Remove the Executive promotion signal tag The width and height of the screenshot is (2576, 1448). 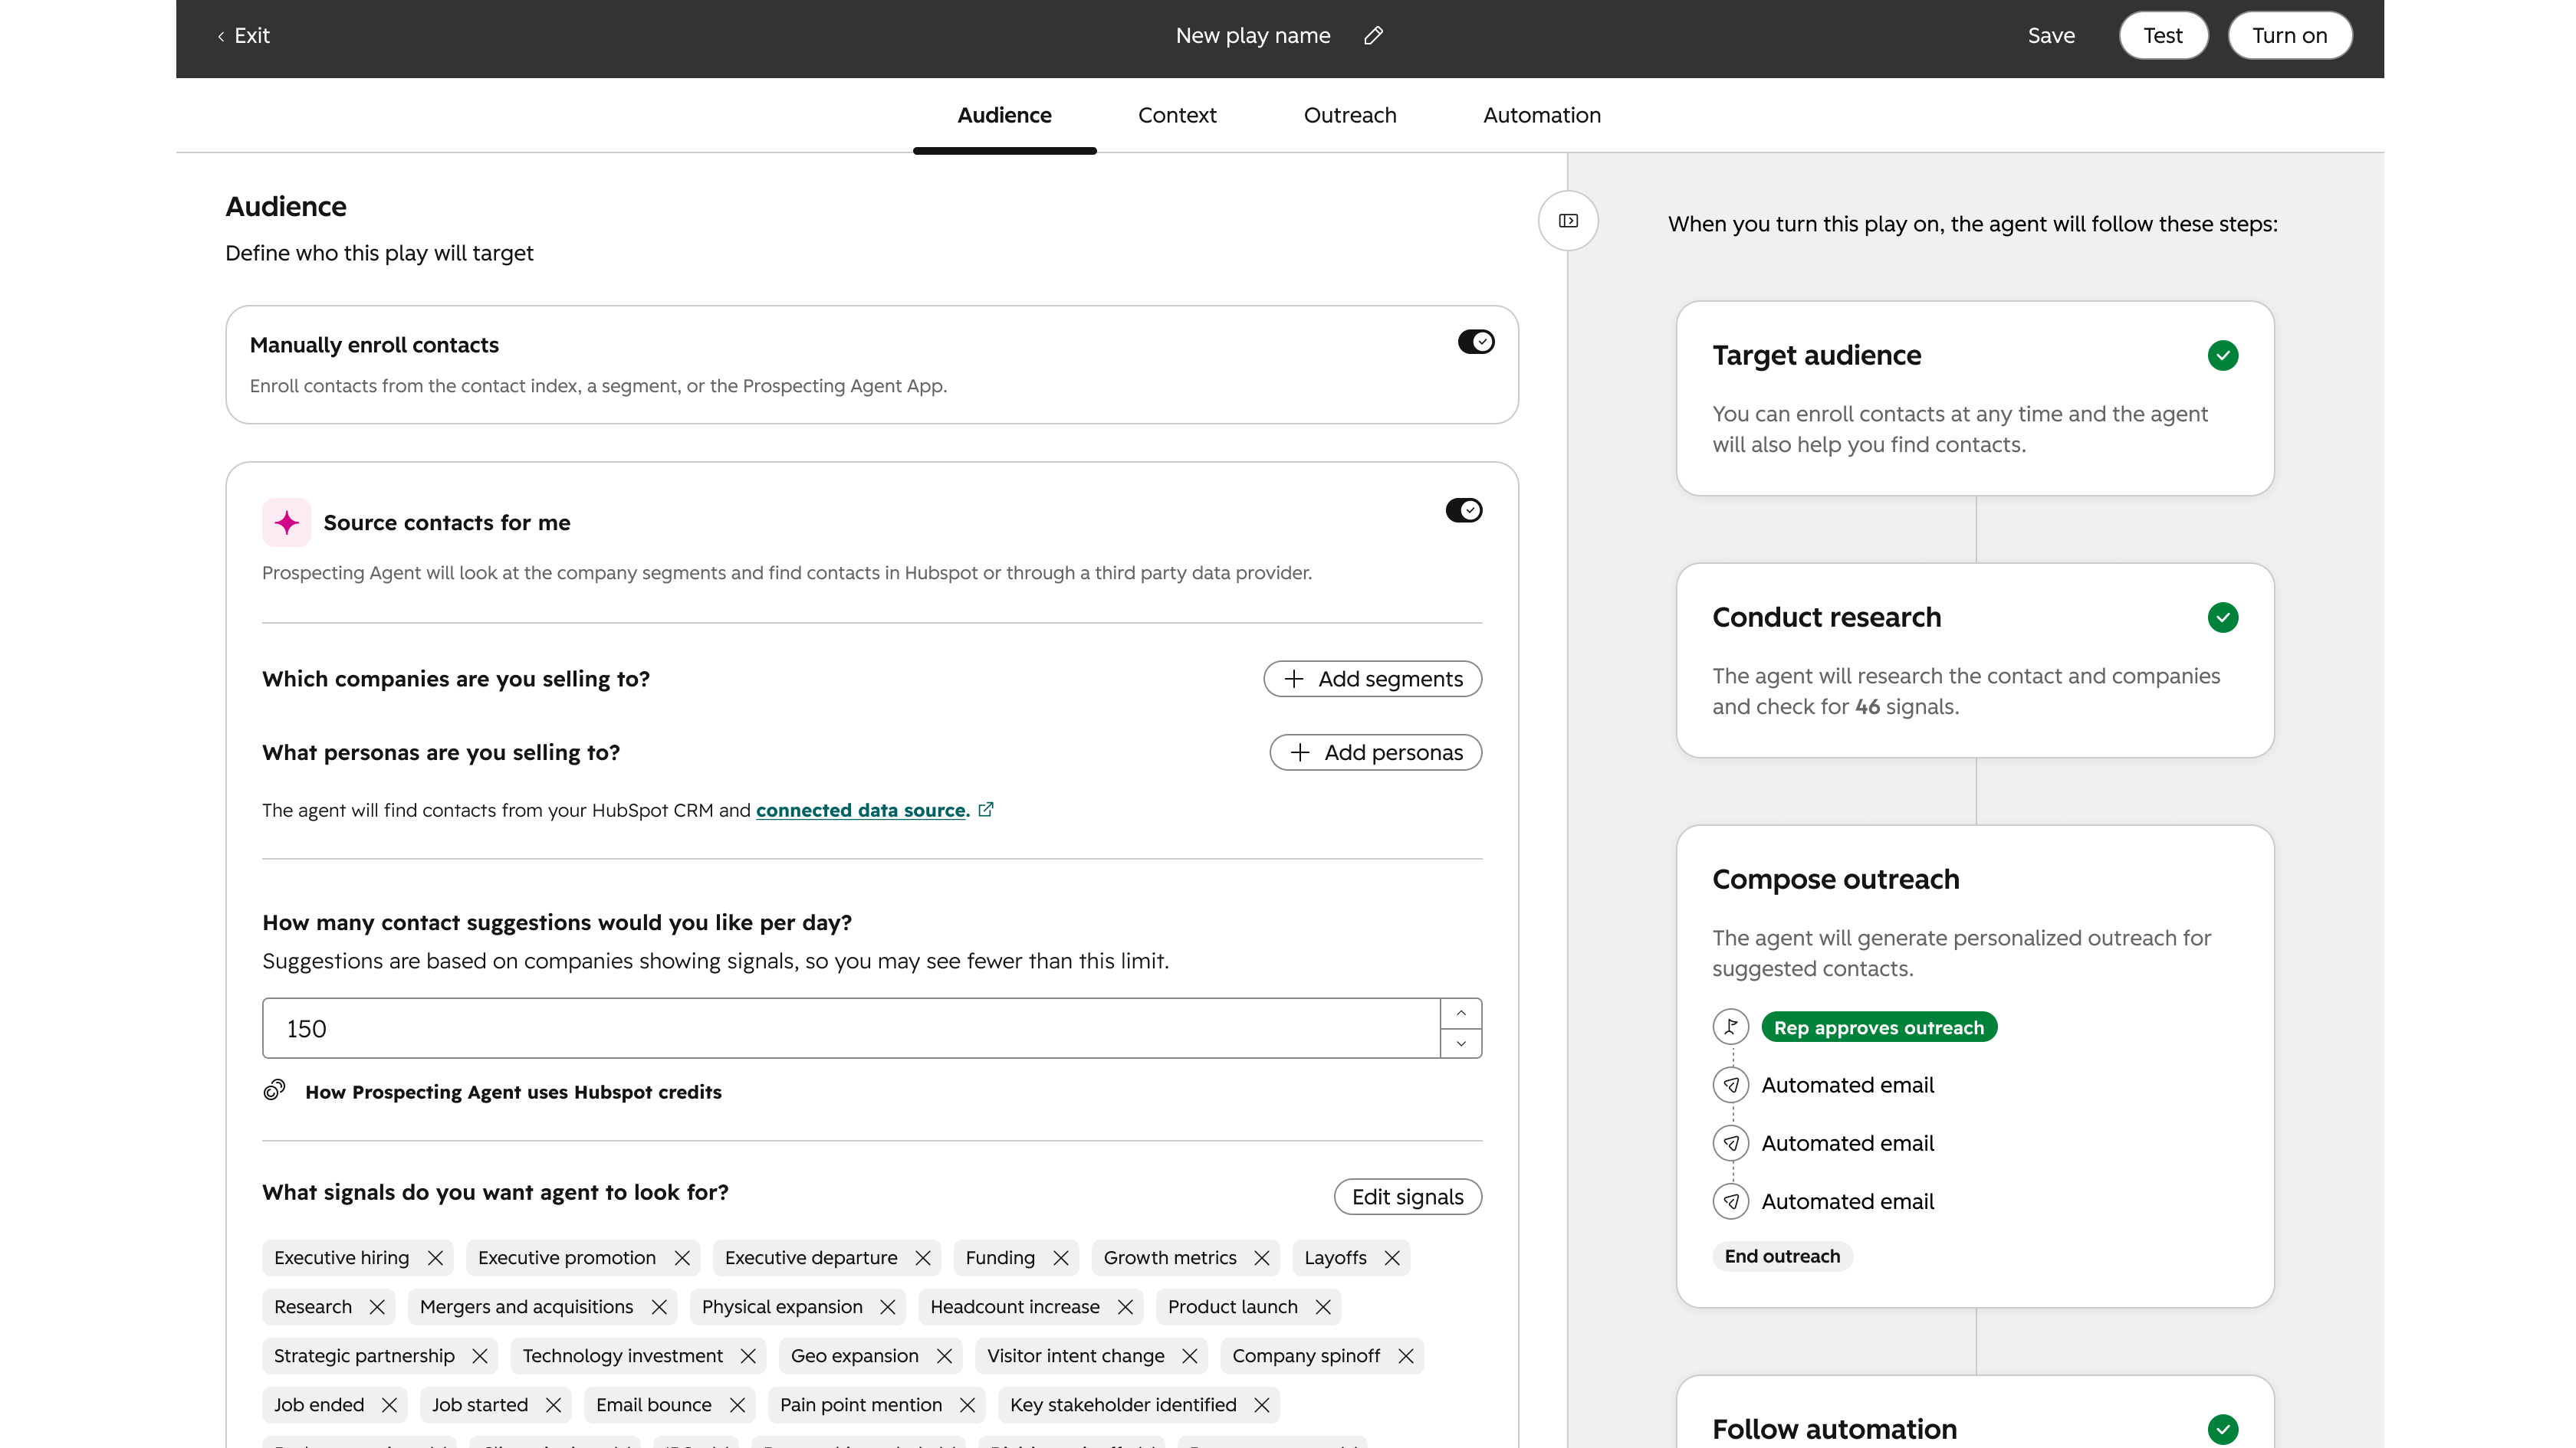click(682, 1258)
